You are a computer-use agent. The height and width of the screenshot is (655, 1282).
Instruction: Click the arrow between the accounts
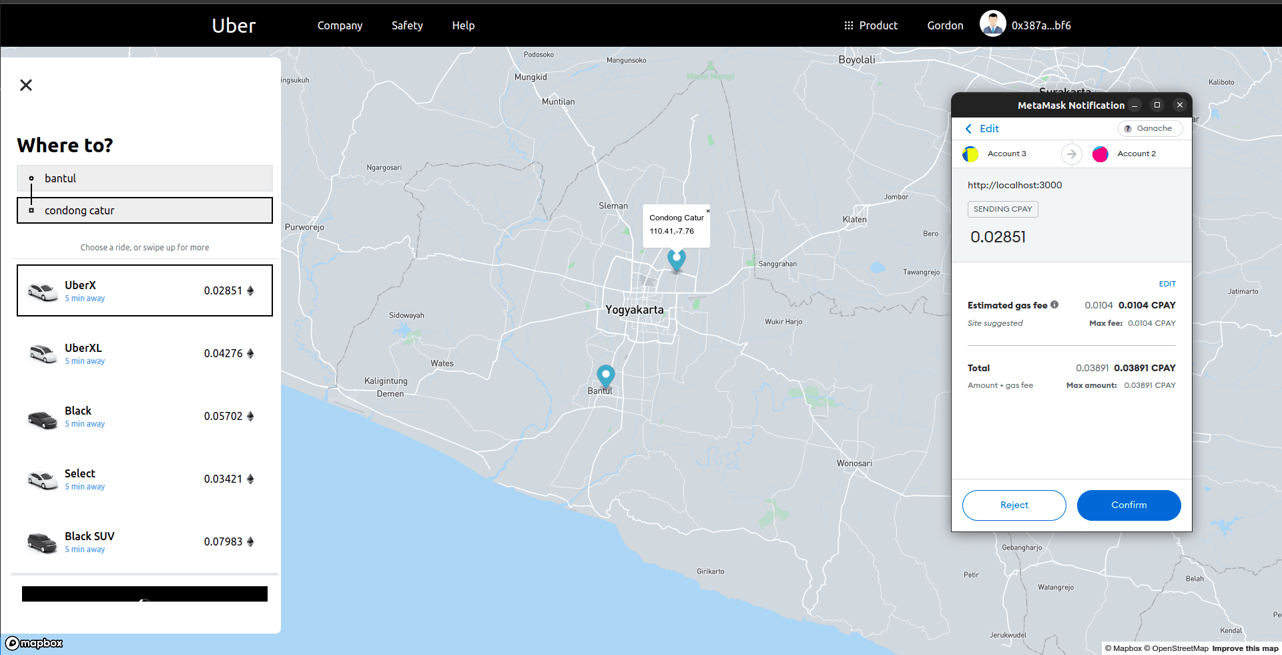(x=1072, y=154)
